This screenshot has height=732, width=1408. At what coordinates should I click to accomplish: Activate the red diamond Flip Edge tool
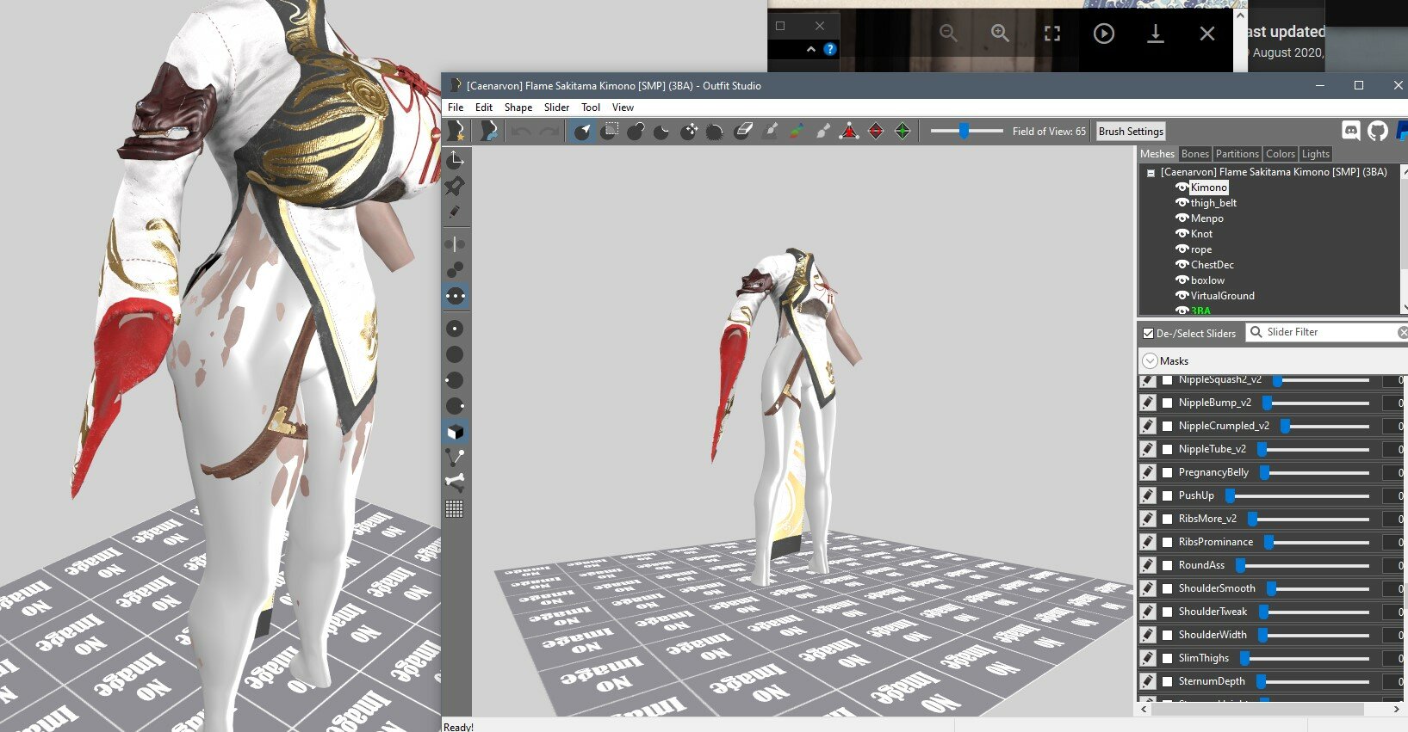point(876,131)
